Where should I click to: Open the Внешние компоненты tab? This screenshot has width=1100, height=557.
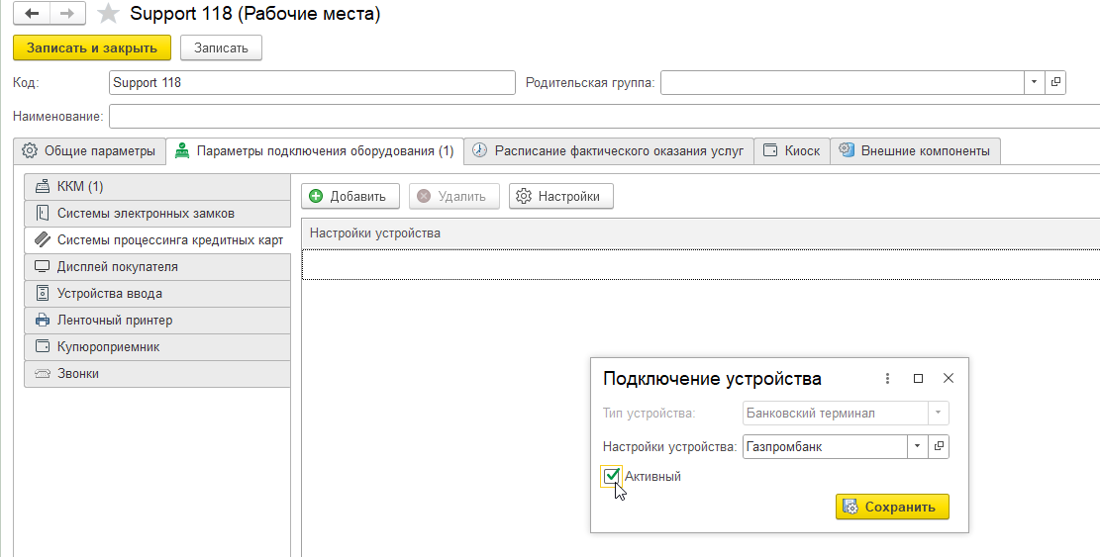tap(916, 151)
